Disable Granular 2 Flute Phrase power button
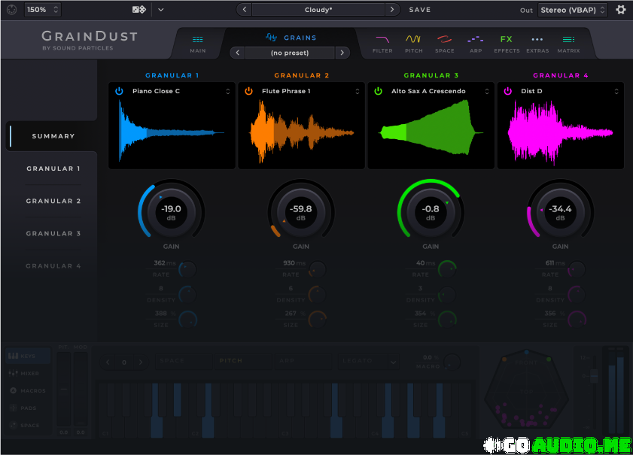Image resolution: width=633 pixels, height=455 pixels. coord(249,91)
